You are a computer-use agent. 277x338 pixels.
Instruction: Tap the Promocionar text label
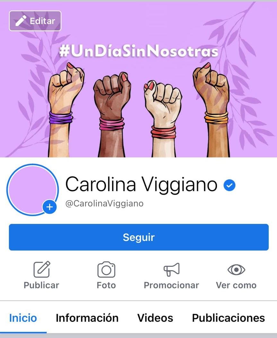[171, 285]
